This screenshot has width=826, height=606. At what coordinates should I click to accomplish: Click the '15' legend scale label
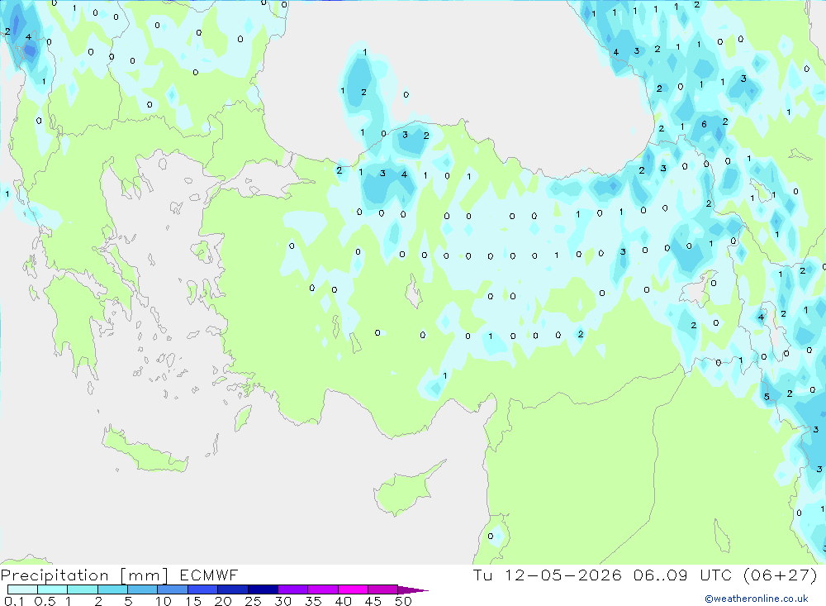click(x=193, y=601)
